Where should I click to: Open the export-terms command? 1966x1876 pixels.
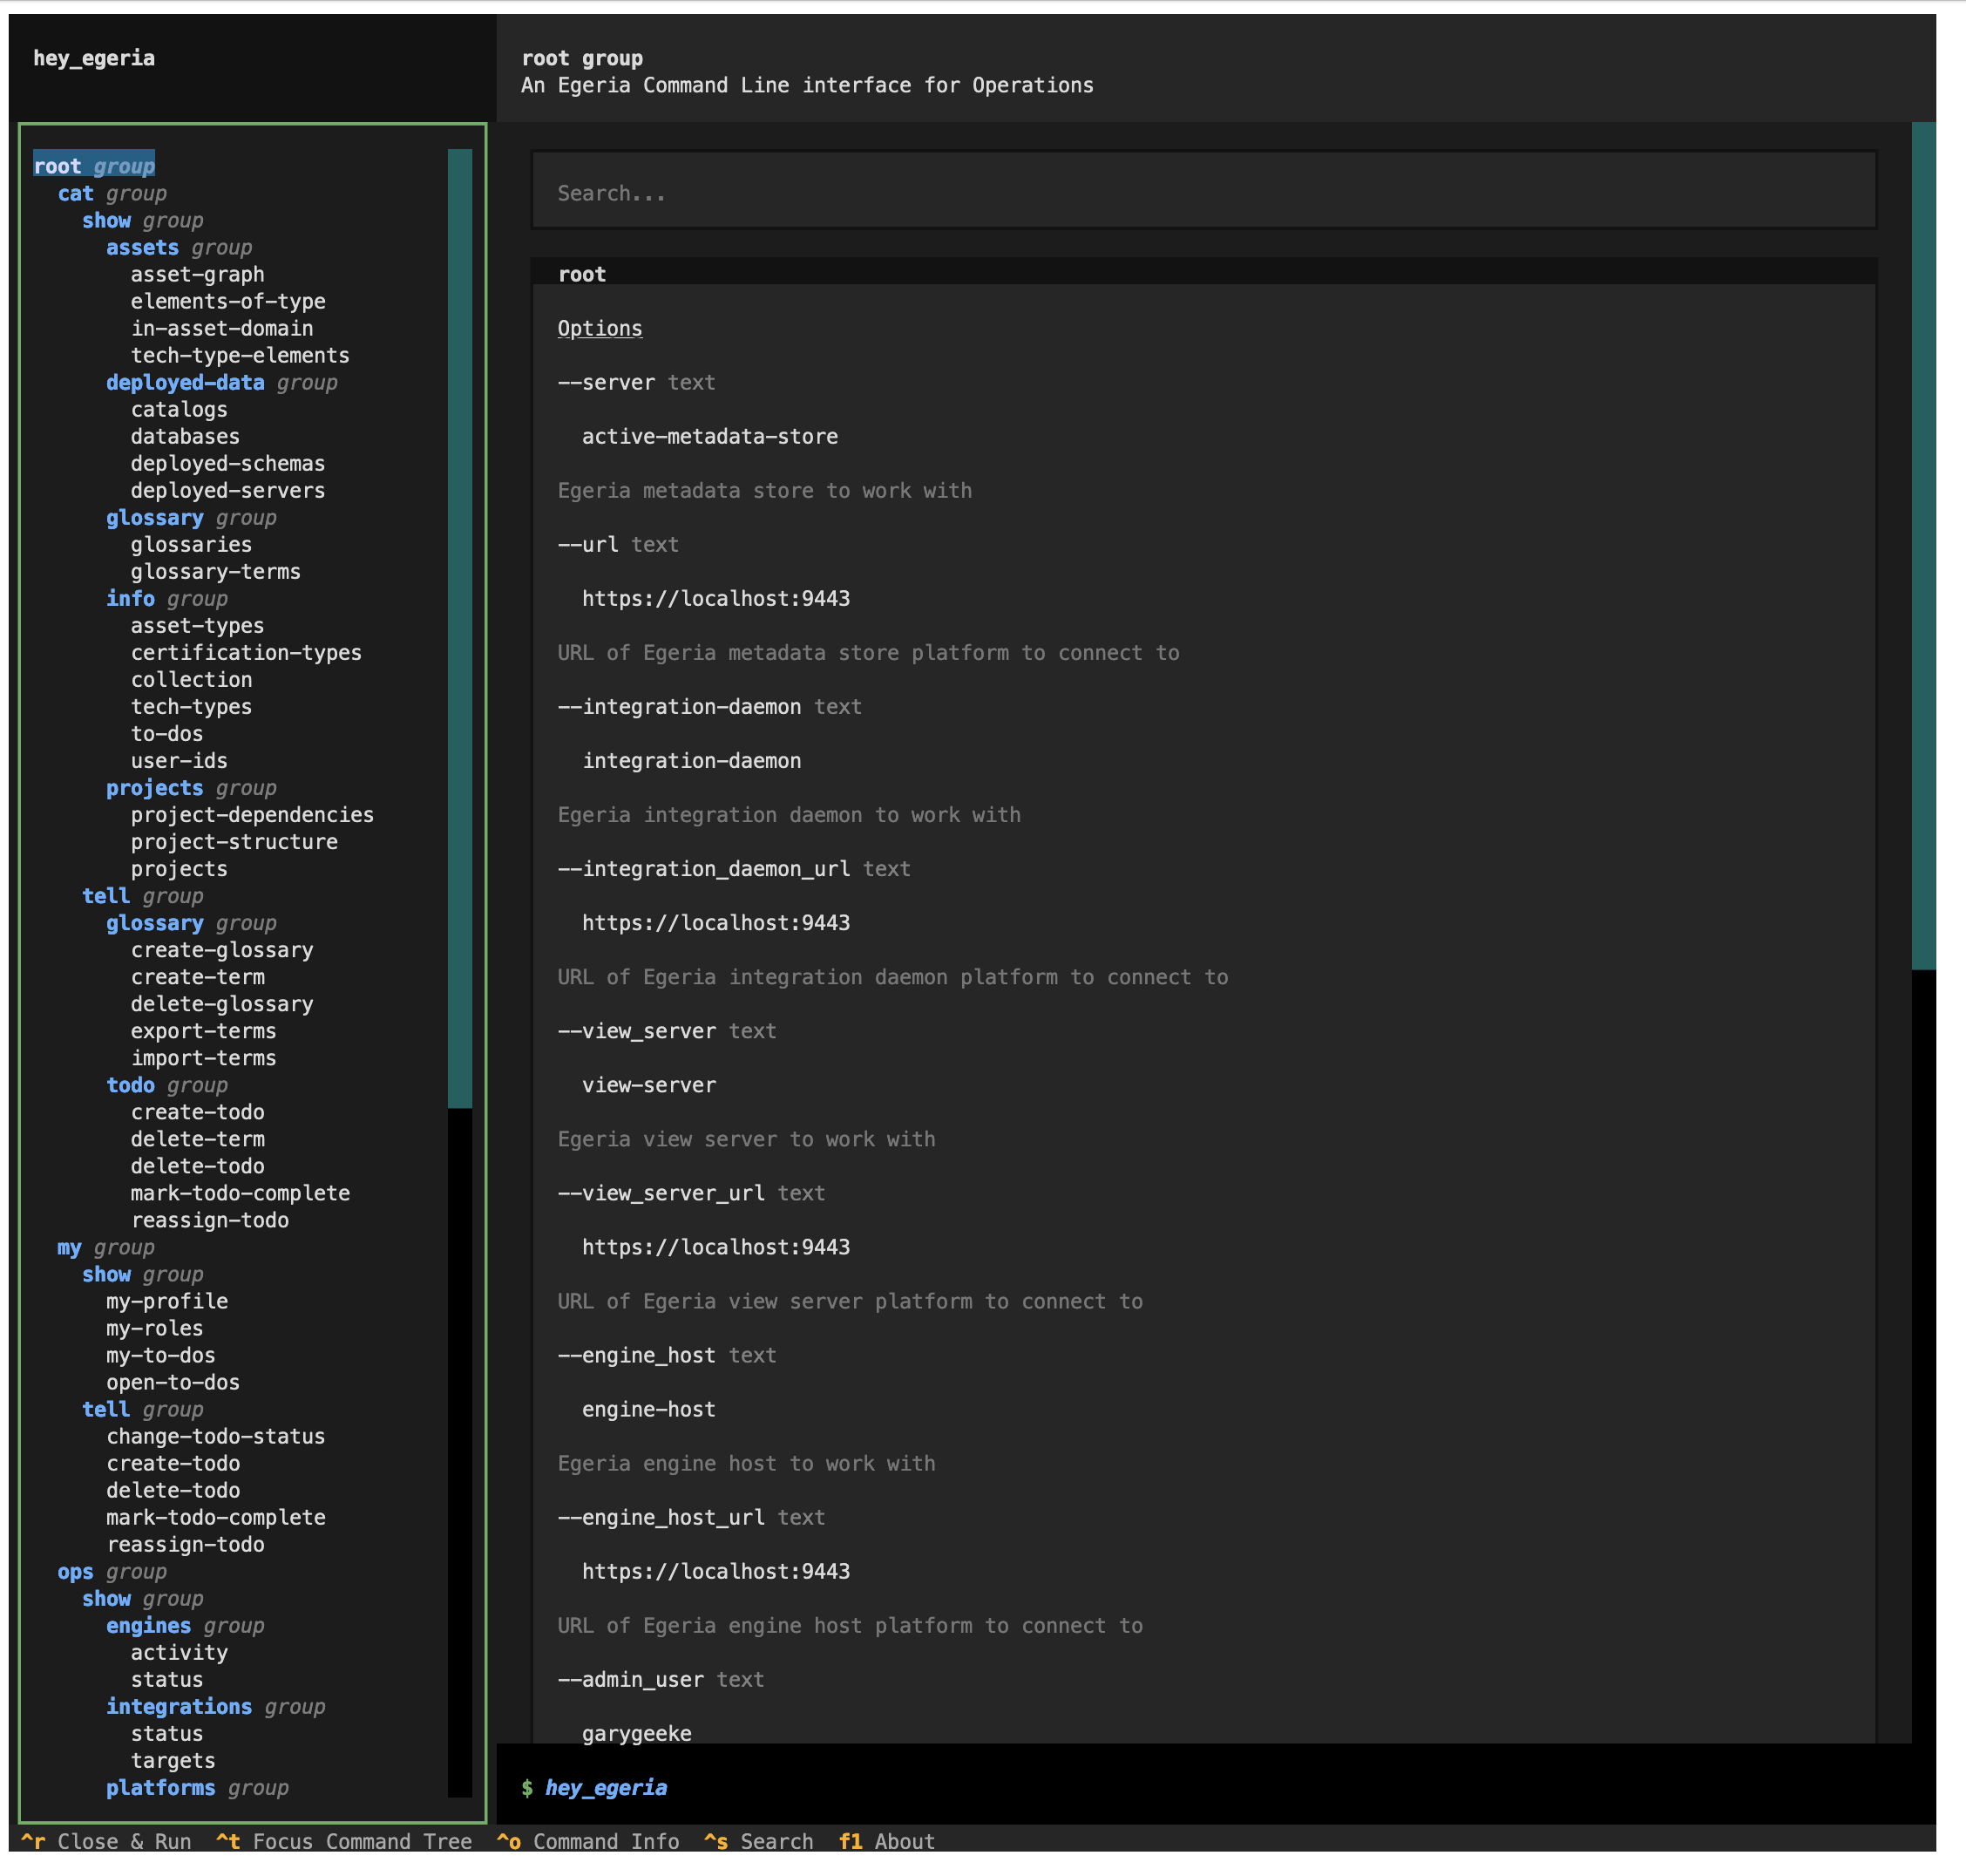pos(204,1030)
